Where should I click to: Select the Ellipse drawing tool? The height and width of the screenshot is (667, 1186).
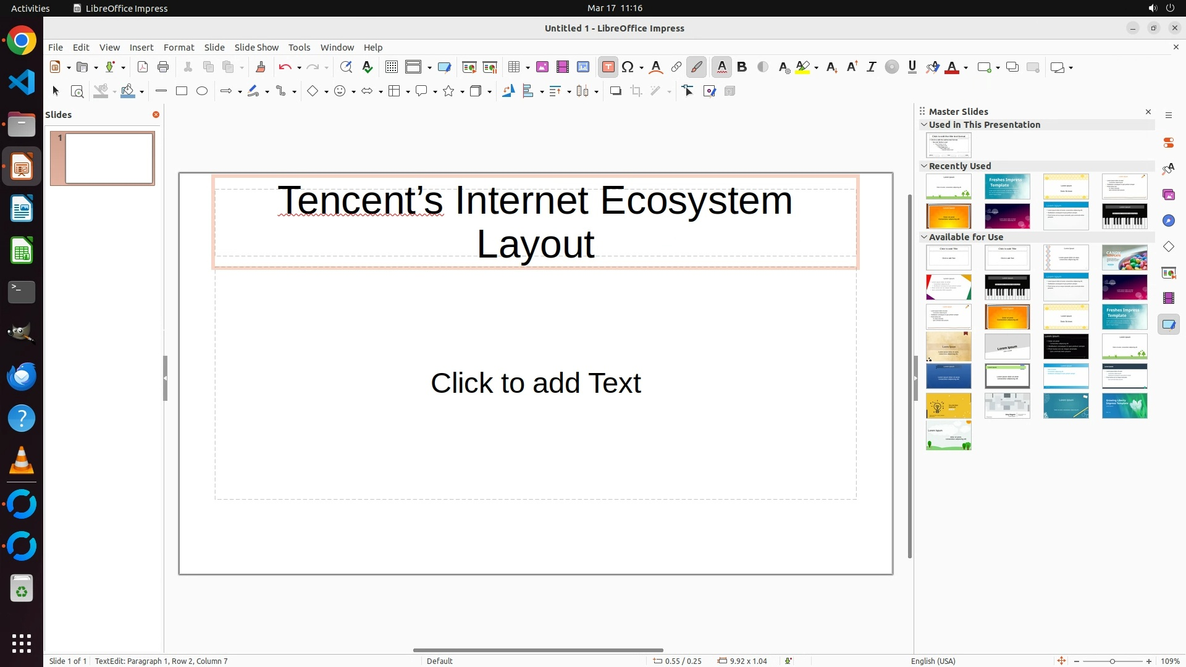click(202, 91)
